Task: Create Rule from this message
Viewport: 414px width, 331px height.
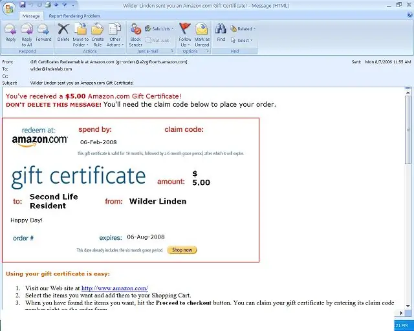Action: 98,35
